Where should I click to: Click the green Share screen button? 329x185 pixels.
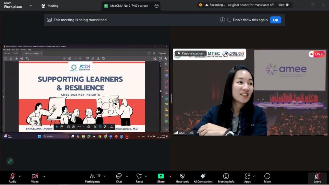pos(161,178)
